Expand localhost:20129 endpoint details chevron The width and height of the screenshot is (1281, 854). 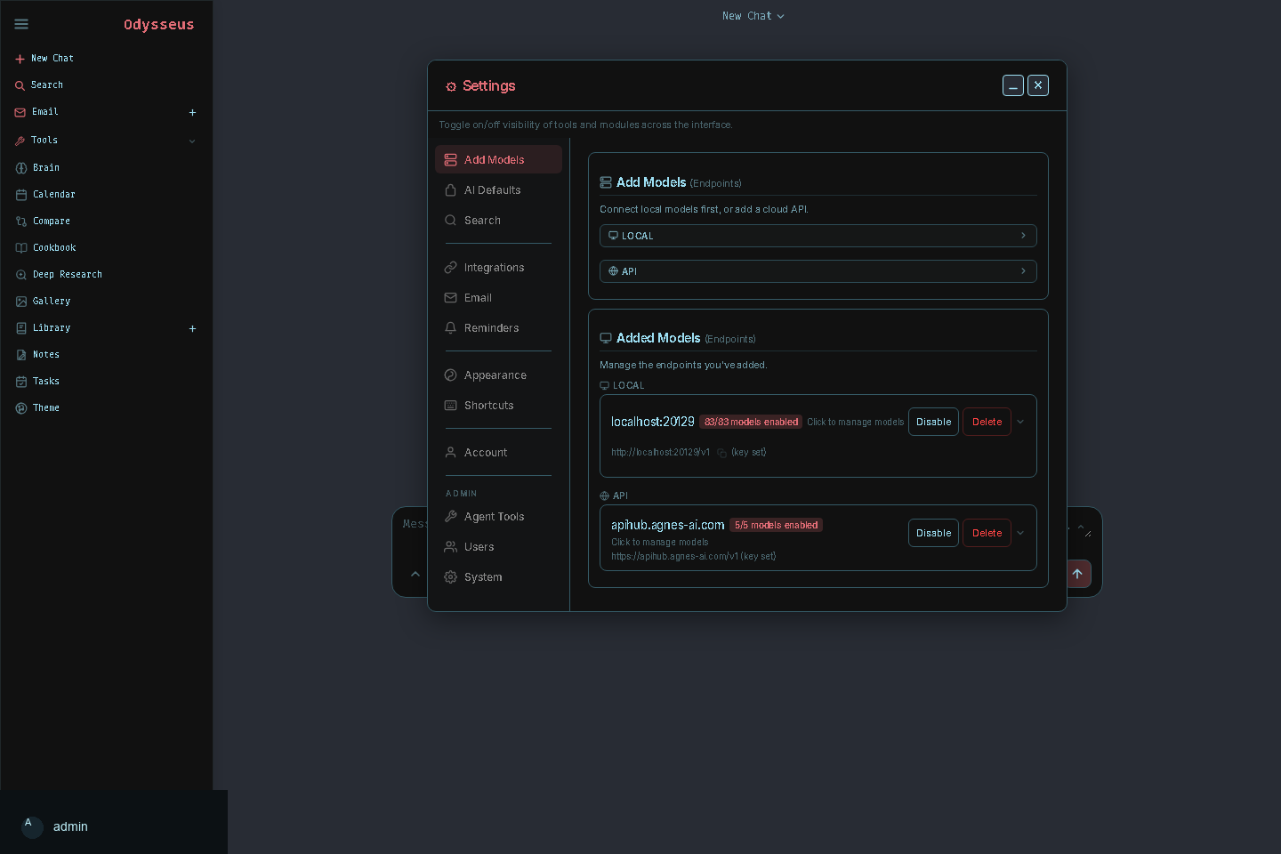click(x=1020, y=422)
